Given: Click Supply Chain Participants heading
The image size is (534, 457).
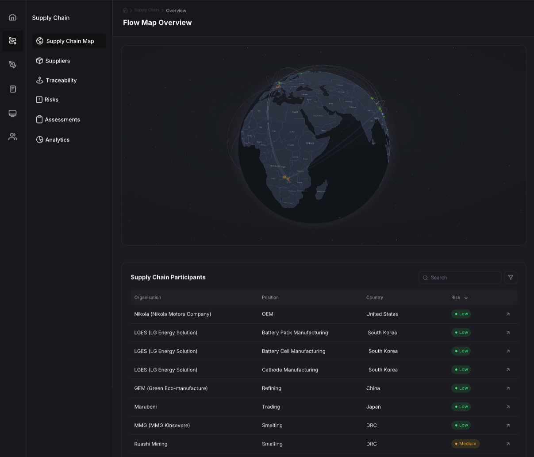Looking at the screenshot, I should pos(168,277).
